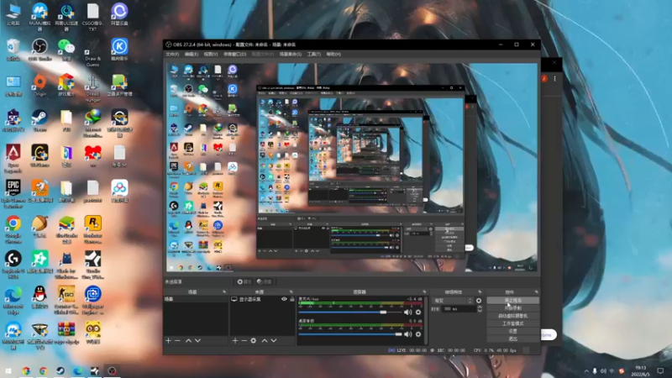This screenshot has width=672, height=378.
Task: Pop out the 场景 dock panel
Action: click(224, 291)
